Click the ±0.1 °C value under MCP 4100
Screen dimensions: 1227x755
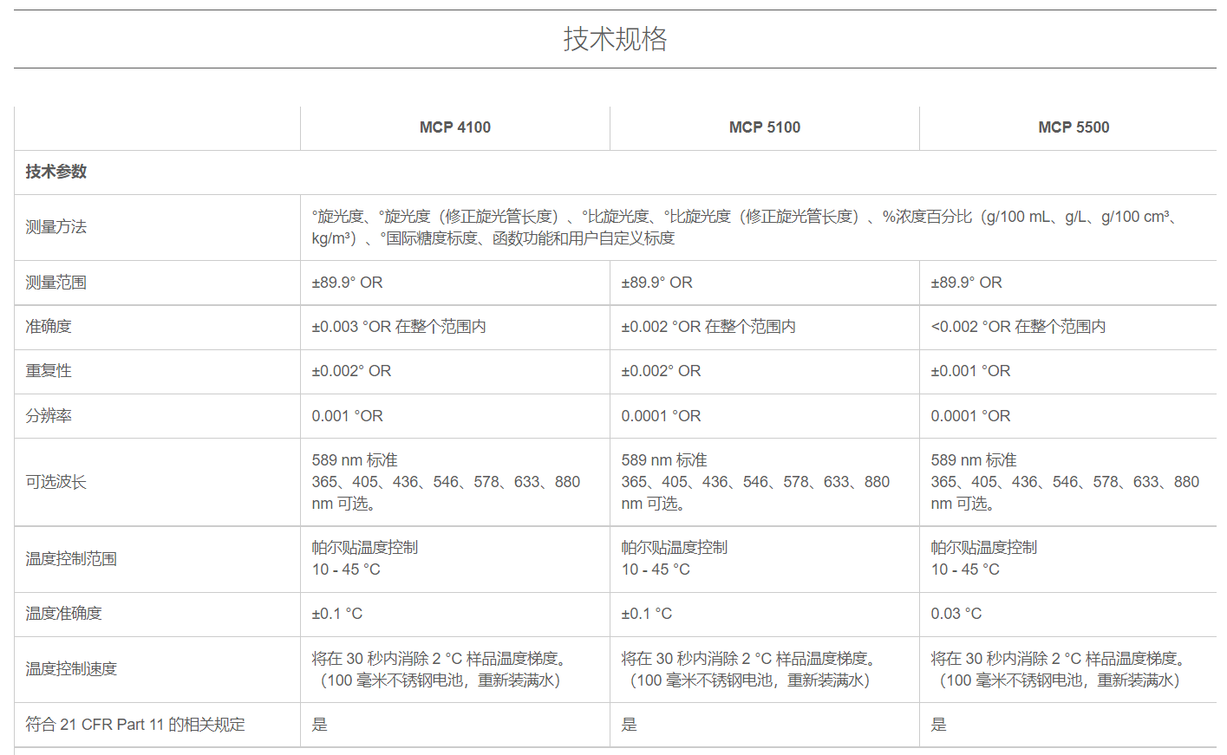click(x=336, y=614)
